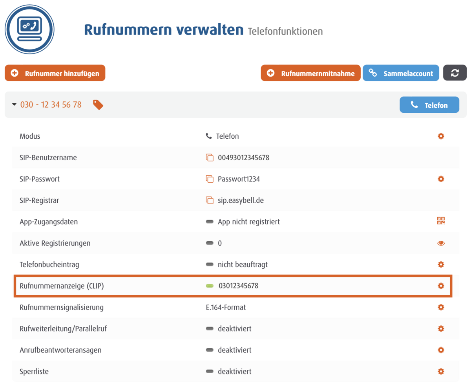
Task: Open the Sammelaccount button
Action: 401,73
